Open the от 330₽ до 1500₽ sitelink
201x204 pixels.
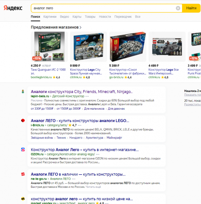(x=42, y=109)
